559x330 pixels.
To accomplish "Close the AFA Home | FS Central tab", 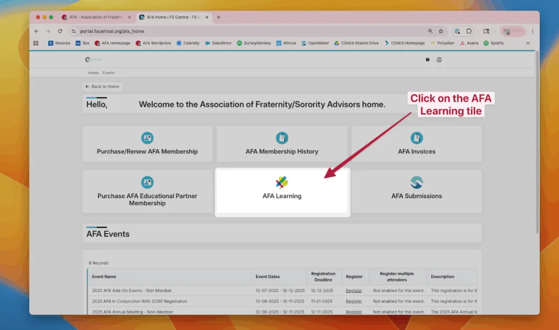I will tap(207, 17).
